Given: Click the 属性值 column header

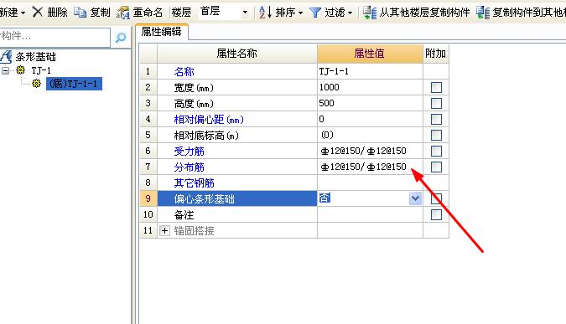Looking at the screenshot, I should [370, 54].
